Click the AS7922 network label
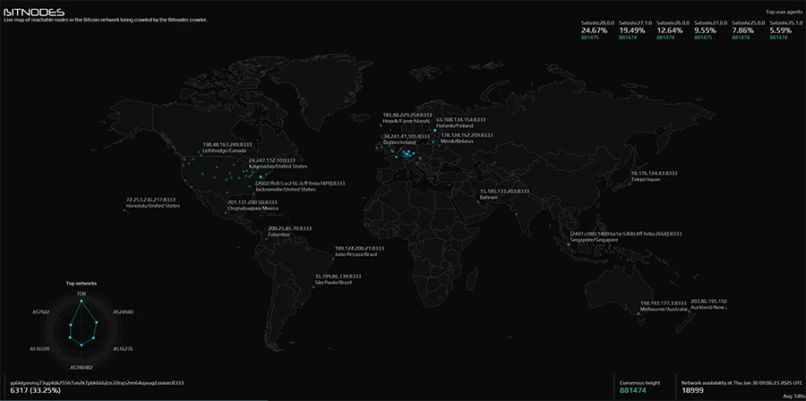This screenshot has height=401, width=806. (x=40, y=311)
